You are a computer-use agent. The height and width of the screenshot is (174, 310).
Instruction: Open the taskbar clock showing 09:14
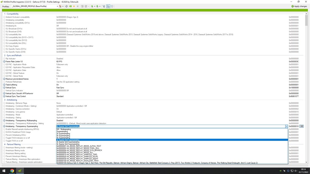[x=303, y=171]
